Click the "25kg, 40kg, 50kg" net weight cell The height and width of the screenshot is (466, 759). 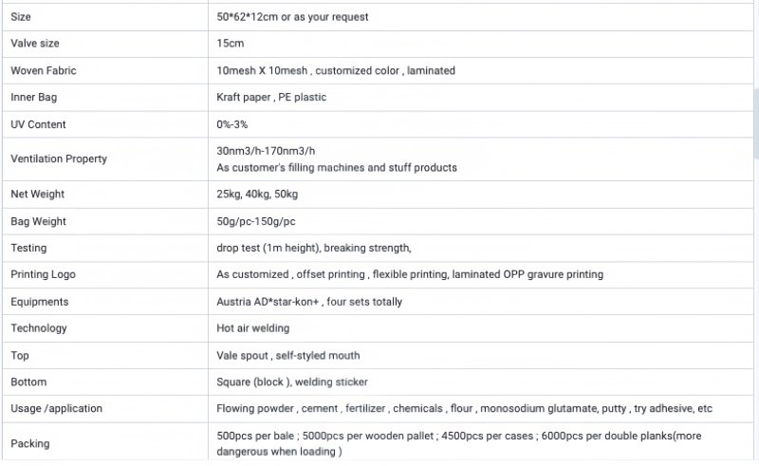(x=257, y=194)
